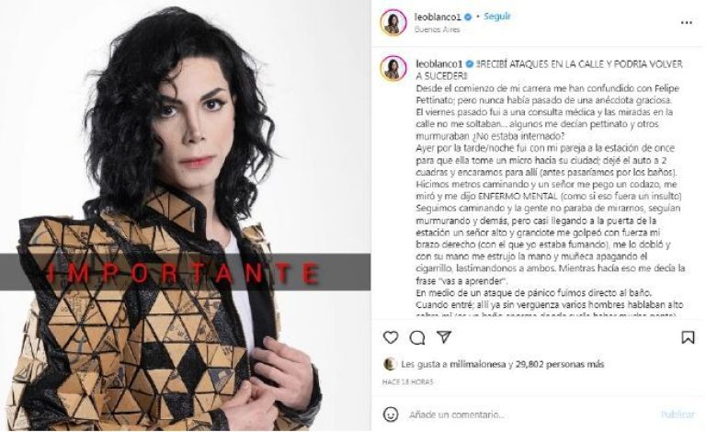
Task: Open leoblanco1 header profile picture
Action: [x=393, y=22]
